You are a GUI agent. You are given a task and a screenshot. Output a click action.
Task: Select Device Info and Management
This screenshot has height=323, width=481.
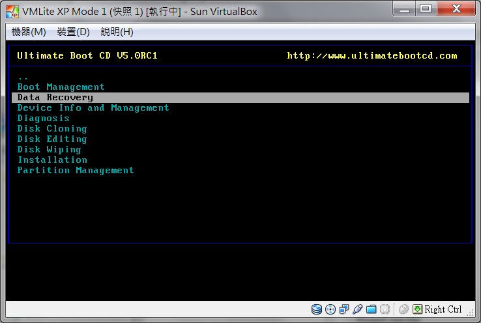click(93, 108)
